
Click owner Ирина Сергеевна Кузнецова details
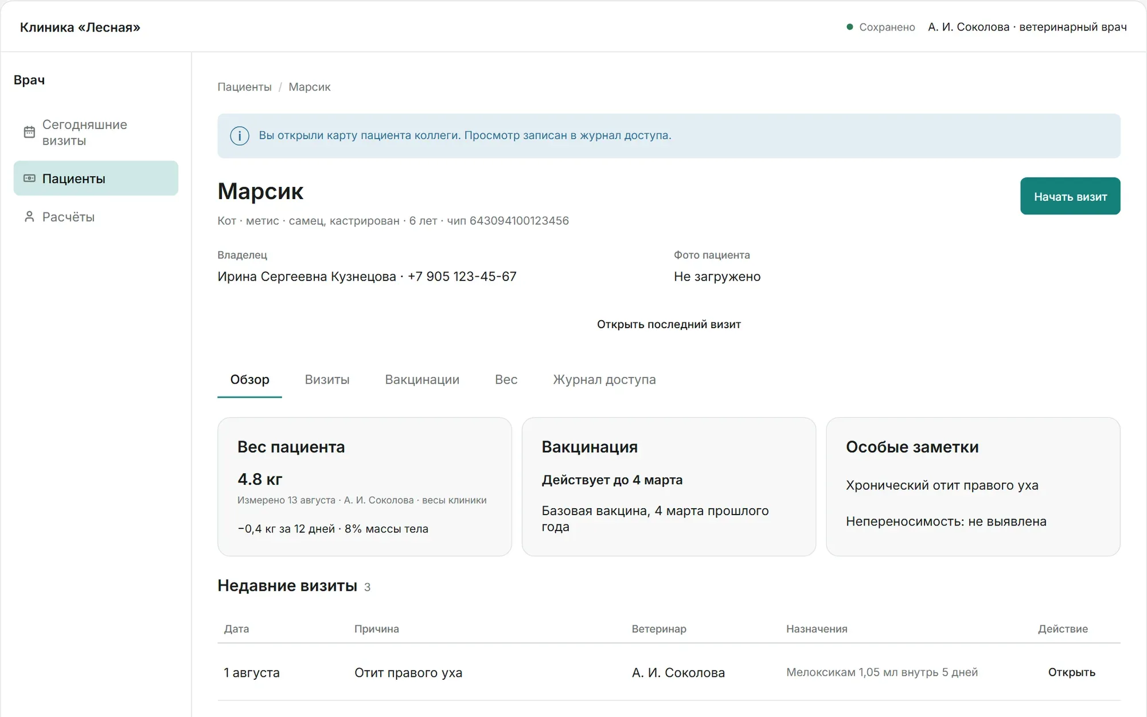tap(367, 276)
